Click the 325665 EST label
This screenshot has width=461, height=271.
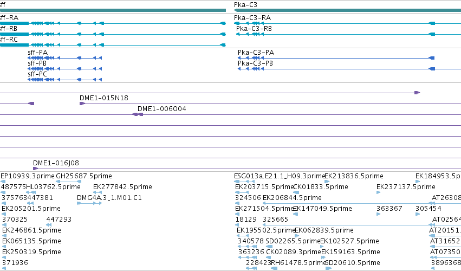276,219
